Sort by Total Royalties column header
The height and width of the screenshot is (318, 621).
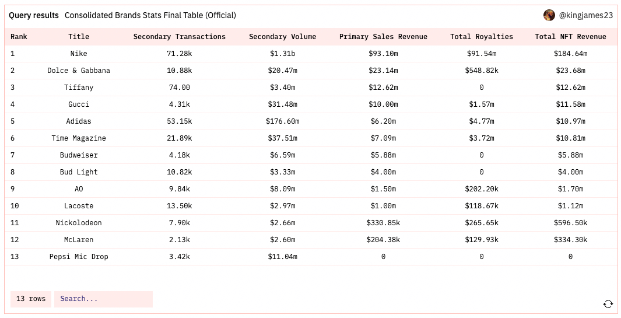[x=482, y=37]
